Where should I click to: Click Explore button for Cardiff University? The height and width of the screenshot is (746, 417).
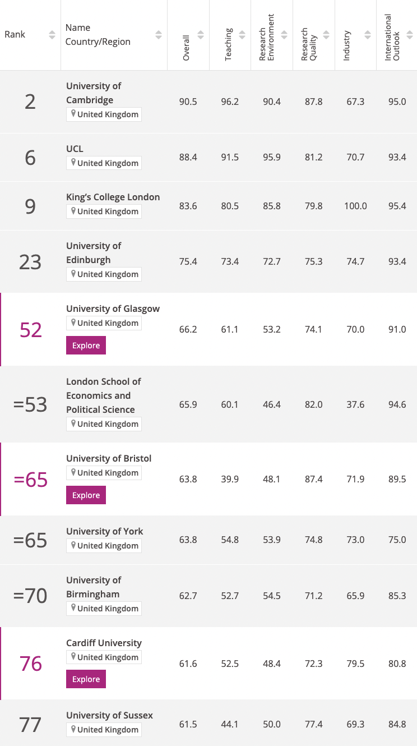(86, 679)
